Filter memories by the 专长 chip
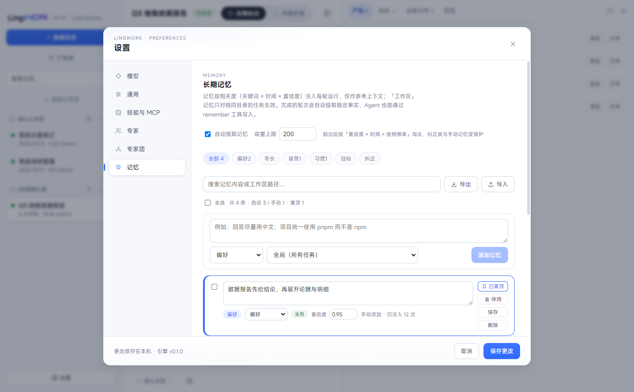This screenshot has height=392, width=634. [x=269, y=158]
